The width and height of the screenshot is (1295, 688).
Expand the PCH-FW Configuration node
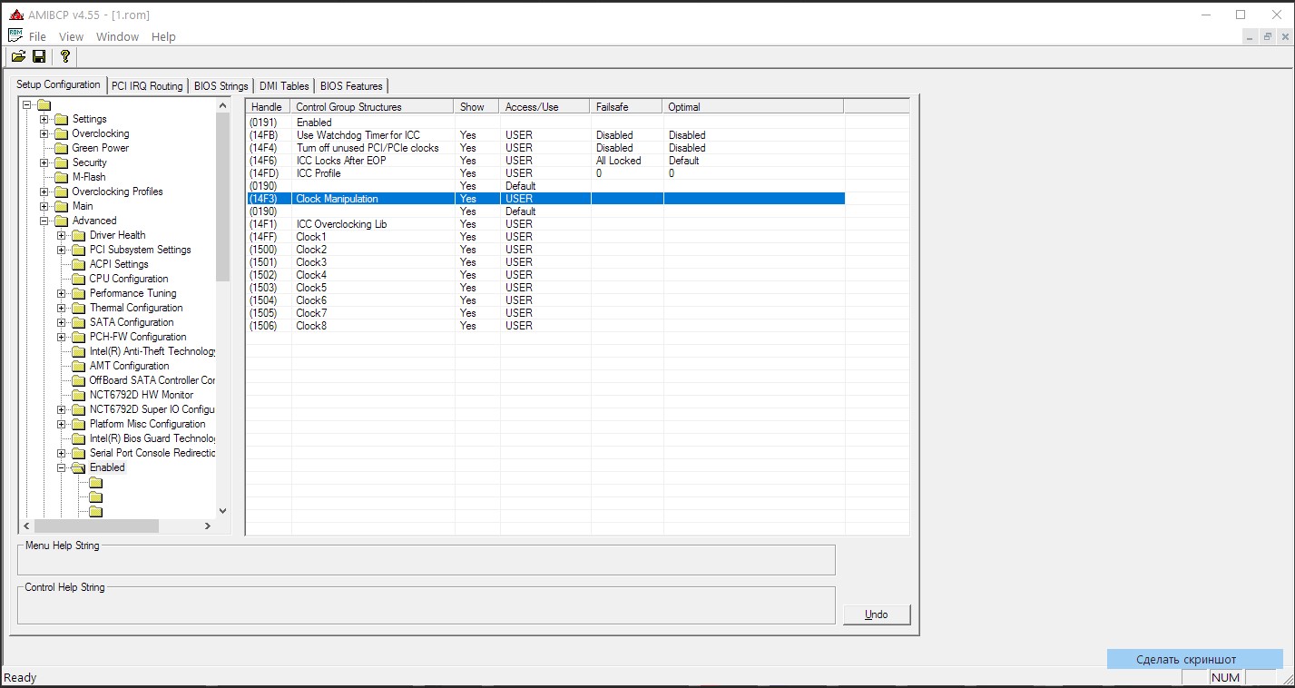tap(61, 337)
